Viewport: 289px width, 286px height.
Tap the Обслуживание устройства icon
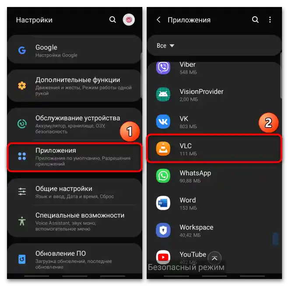tap(22, 124)
